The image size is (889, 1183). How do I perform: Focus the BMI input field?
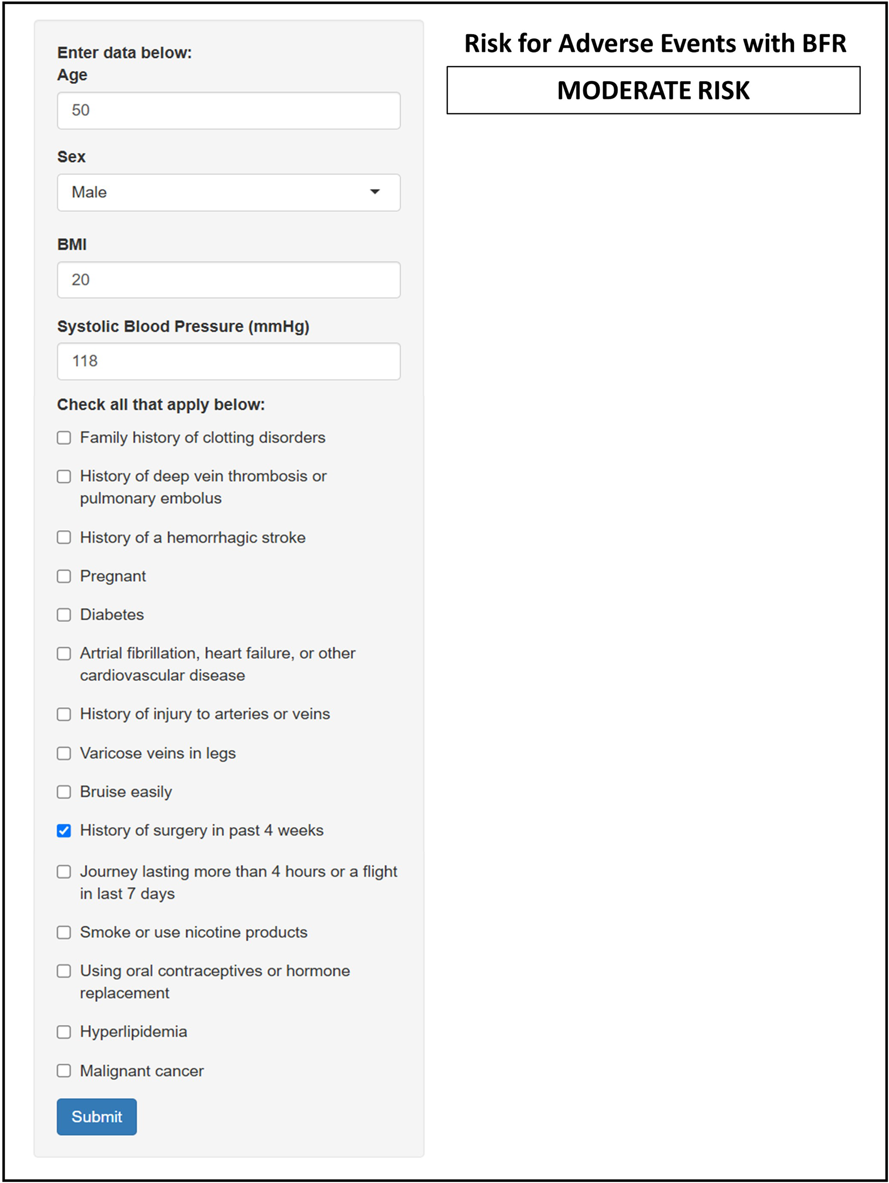[228, 280]
